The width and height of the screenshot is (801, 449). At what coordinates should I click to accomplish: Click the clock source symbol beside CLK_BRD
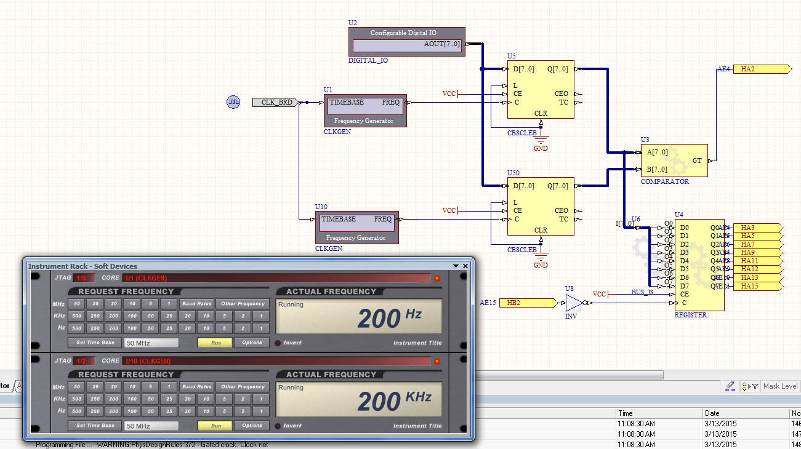point(233,102)
